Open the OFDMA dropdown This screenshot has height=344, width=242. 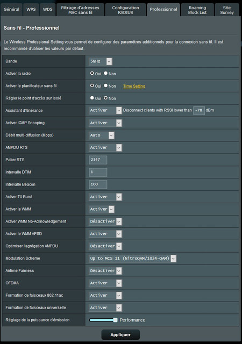pyautogui.click(x=105, y=283)
